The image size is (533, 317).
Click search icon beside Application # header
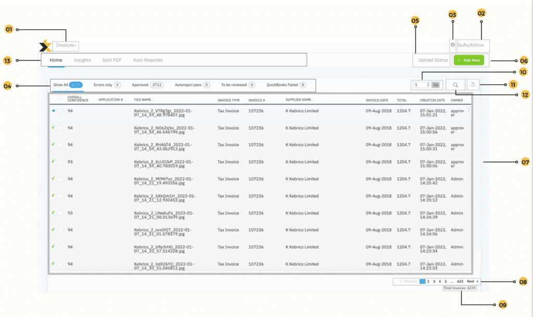pos(125,99)
